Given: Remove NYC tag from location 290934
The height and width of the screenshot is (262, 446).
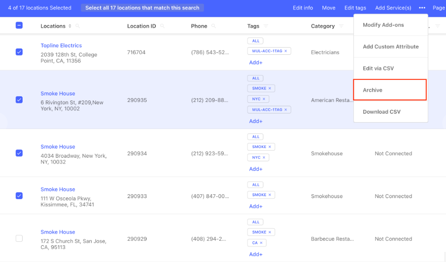Looking at the screenshot, I should tap(264, 157).
